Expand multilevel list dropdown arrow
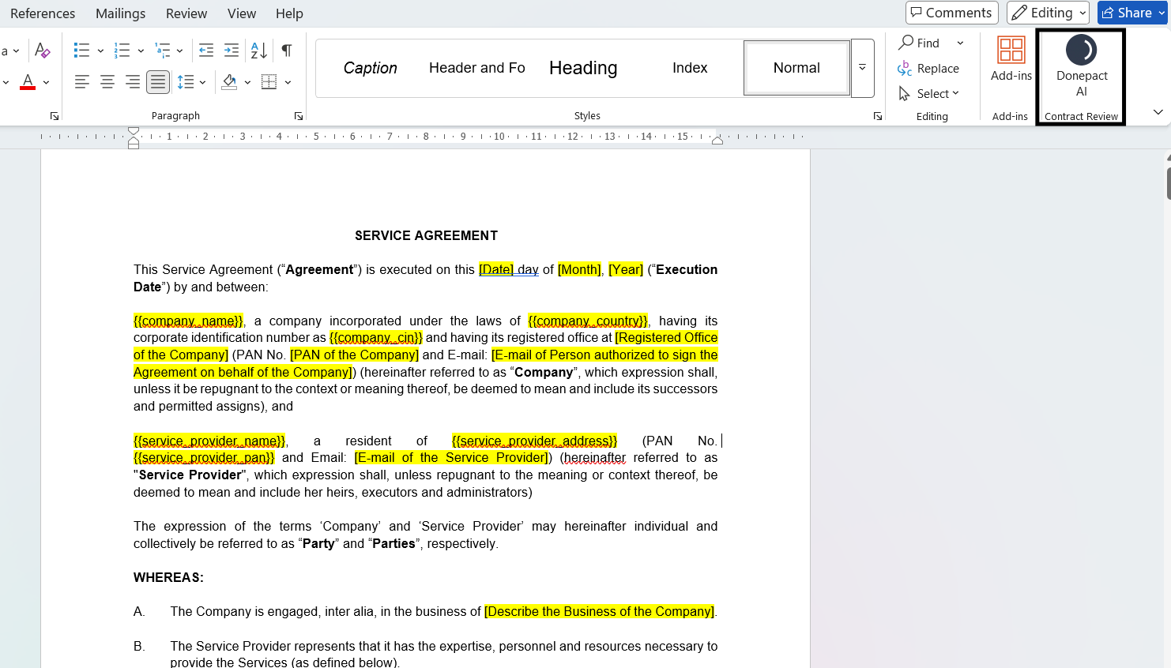Screen dimensions: 1171x668 [x=180, y=51]
